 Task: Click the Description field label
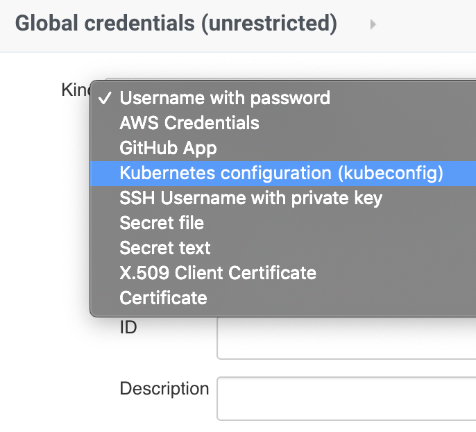click(x=164, y=388)
